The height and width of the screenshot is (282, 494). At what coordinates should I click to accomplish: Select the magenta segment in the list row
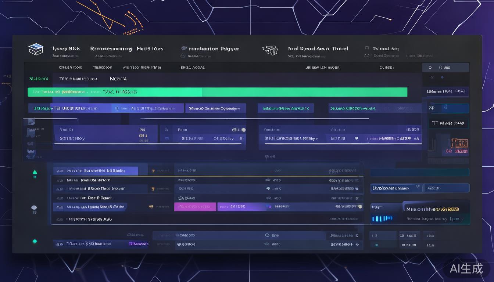coord(195,207)
